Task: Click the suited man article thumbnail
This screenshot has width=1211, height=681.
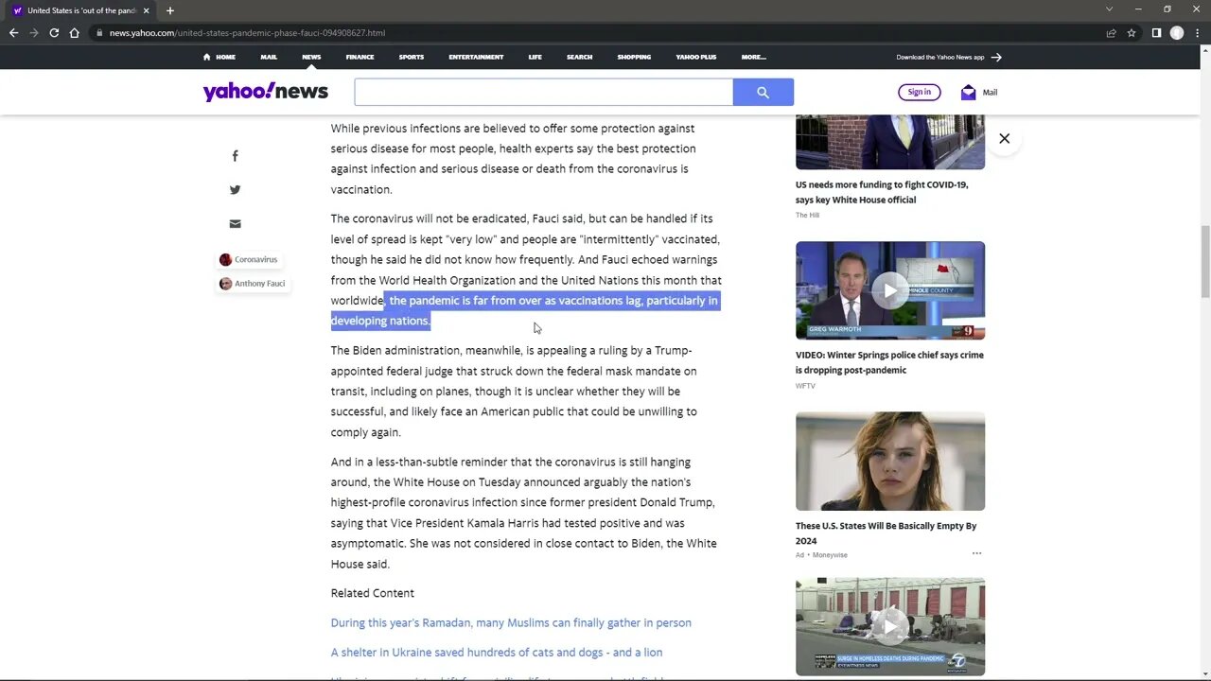Action: pyautogui.click(x=890, y=142)
